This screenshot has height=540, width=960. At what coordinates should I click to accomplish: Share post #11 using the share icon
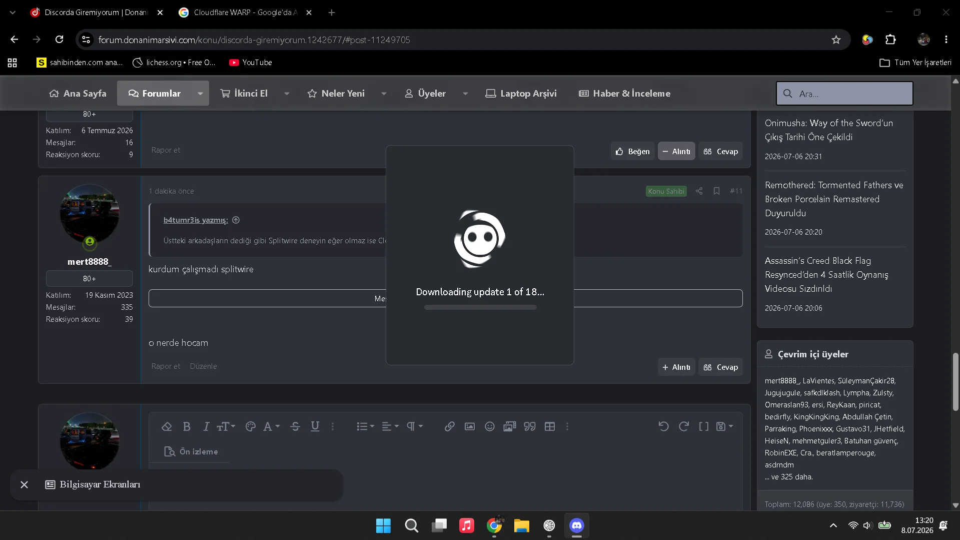699,191
